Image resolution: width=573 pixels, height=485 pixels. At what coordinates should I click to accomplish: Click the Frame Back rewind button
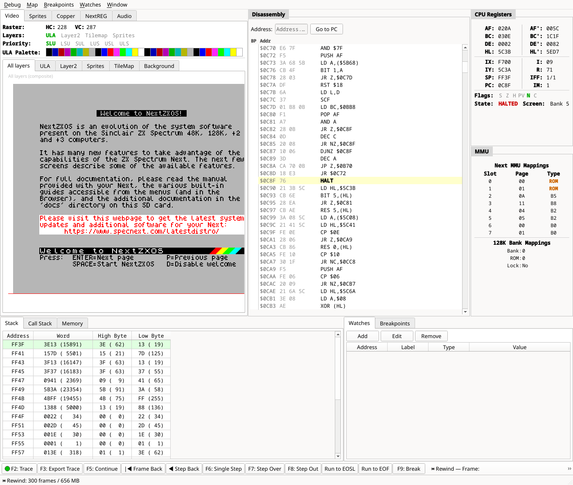coord(144,469)
